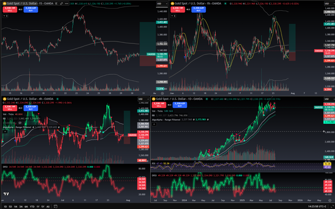Collapse indicator legend on 1D chart
This screenshot has height=209, width=335.
[154, 124]
